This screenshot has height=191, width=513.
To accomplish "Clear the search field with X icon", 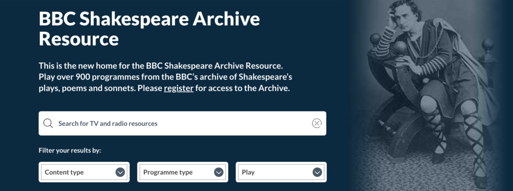I will tap(317, 123).
